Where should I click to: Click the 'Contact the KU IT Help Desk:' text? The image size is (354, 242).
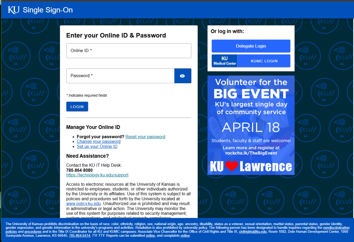point(94,165)
